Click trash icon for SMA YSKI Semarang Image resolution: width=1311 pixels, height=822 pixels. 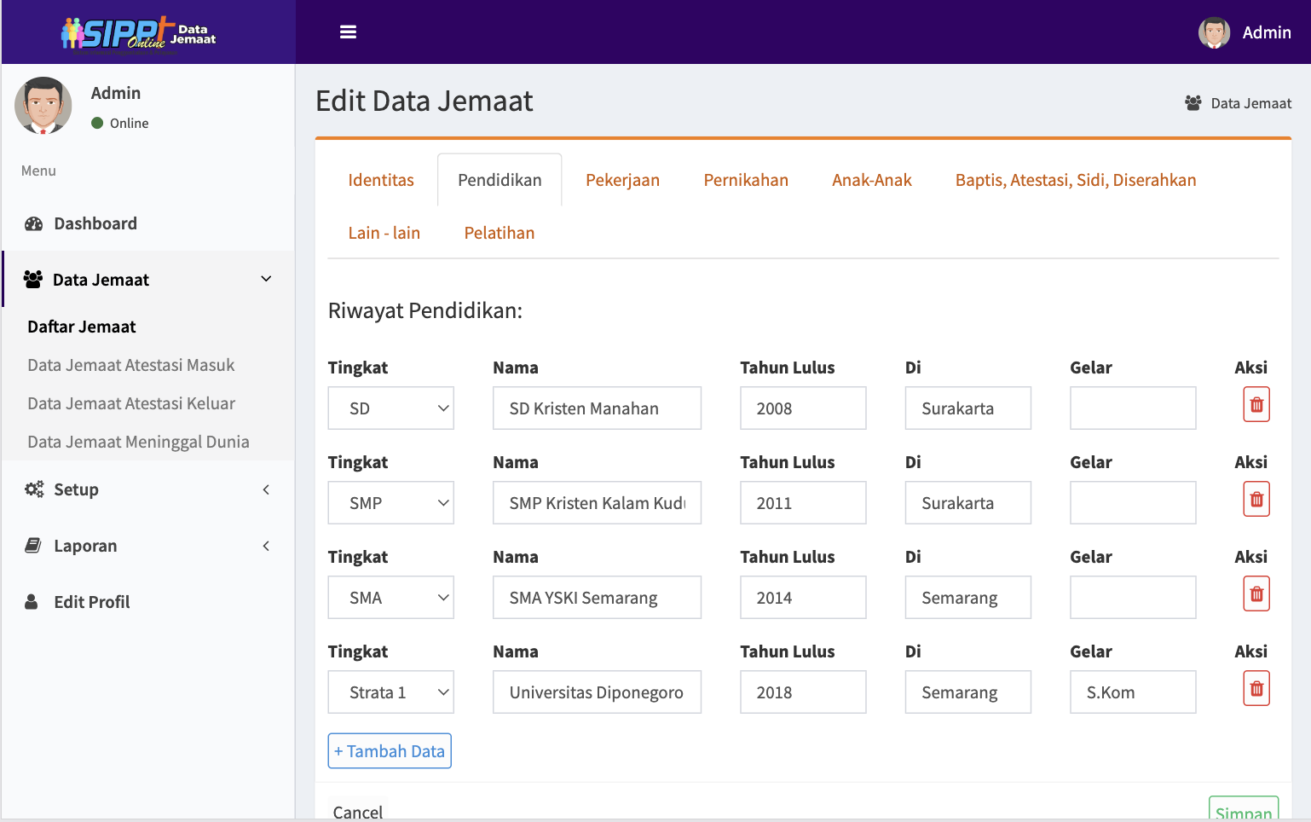[x=1256, y=594]
